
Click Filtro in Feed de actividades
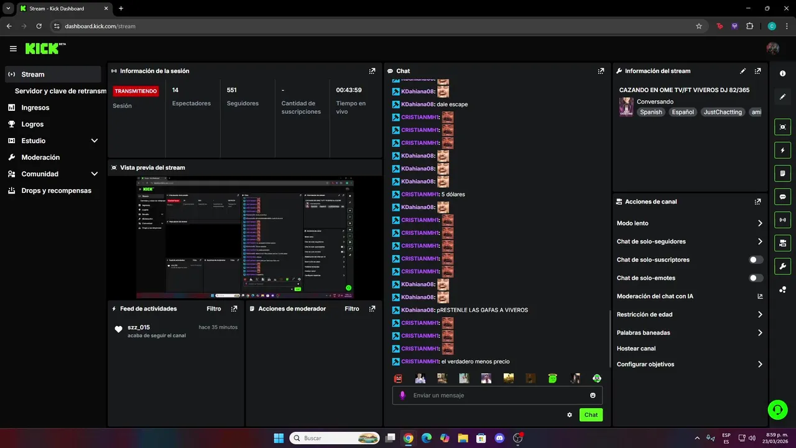point(214,309)
